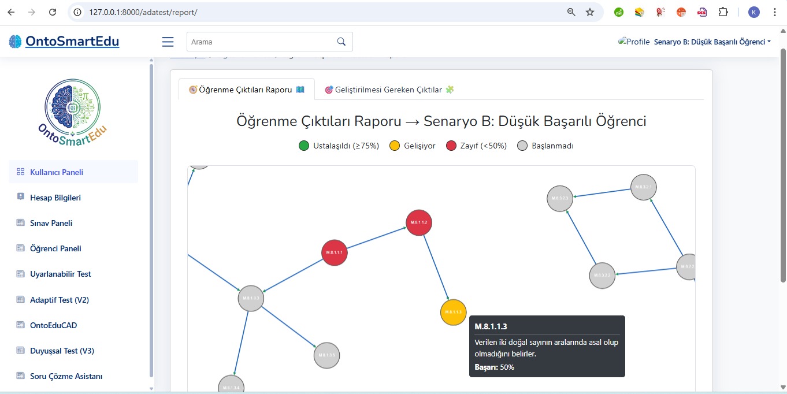Open the OntoEduCAD sidebar item
787x394 pixels.
tap(53, 325)
